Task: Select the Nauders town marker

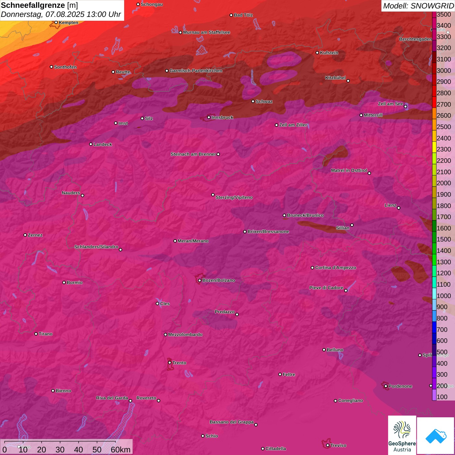Action: pos(83,196)
